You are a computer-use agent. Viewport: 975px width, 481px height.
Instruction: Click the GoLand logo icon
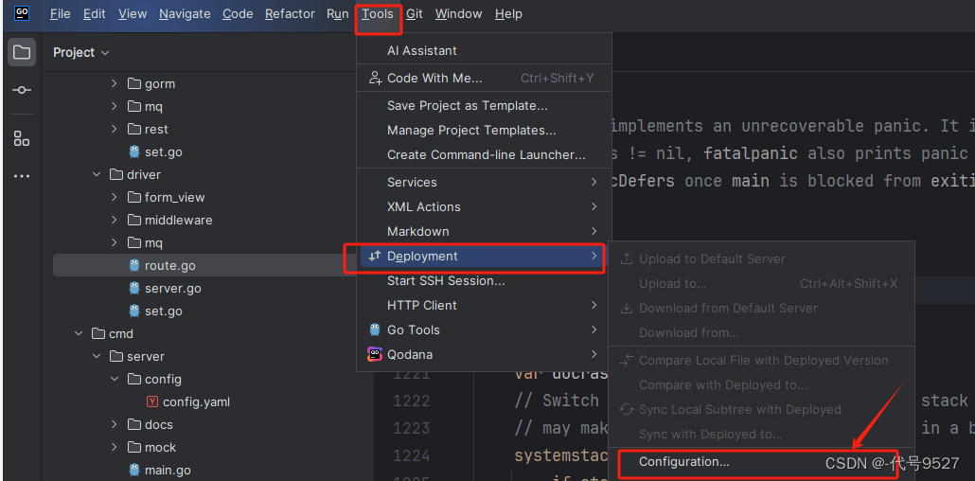tap(22, 13)
